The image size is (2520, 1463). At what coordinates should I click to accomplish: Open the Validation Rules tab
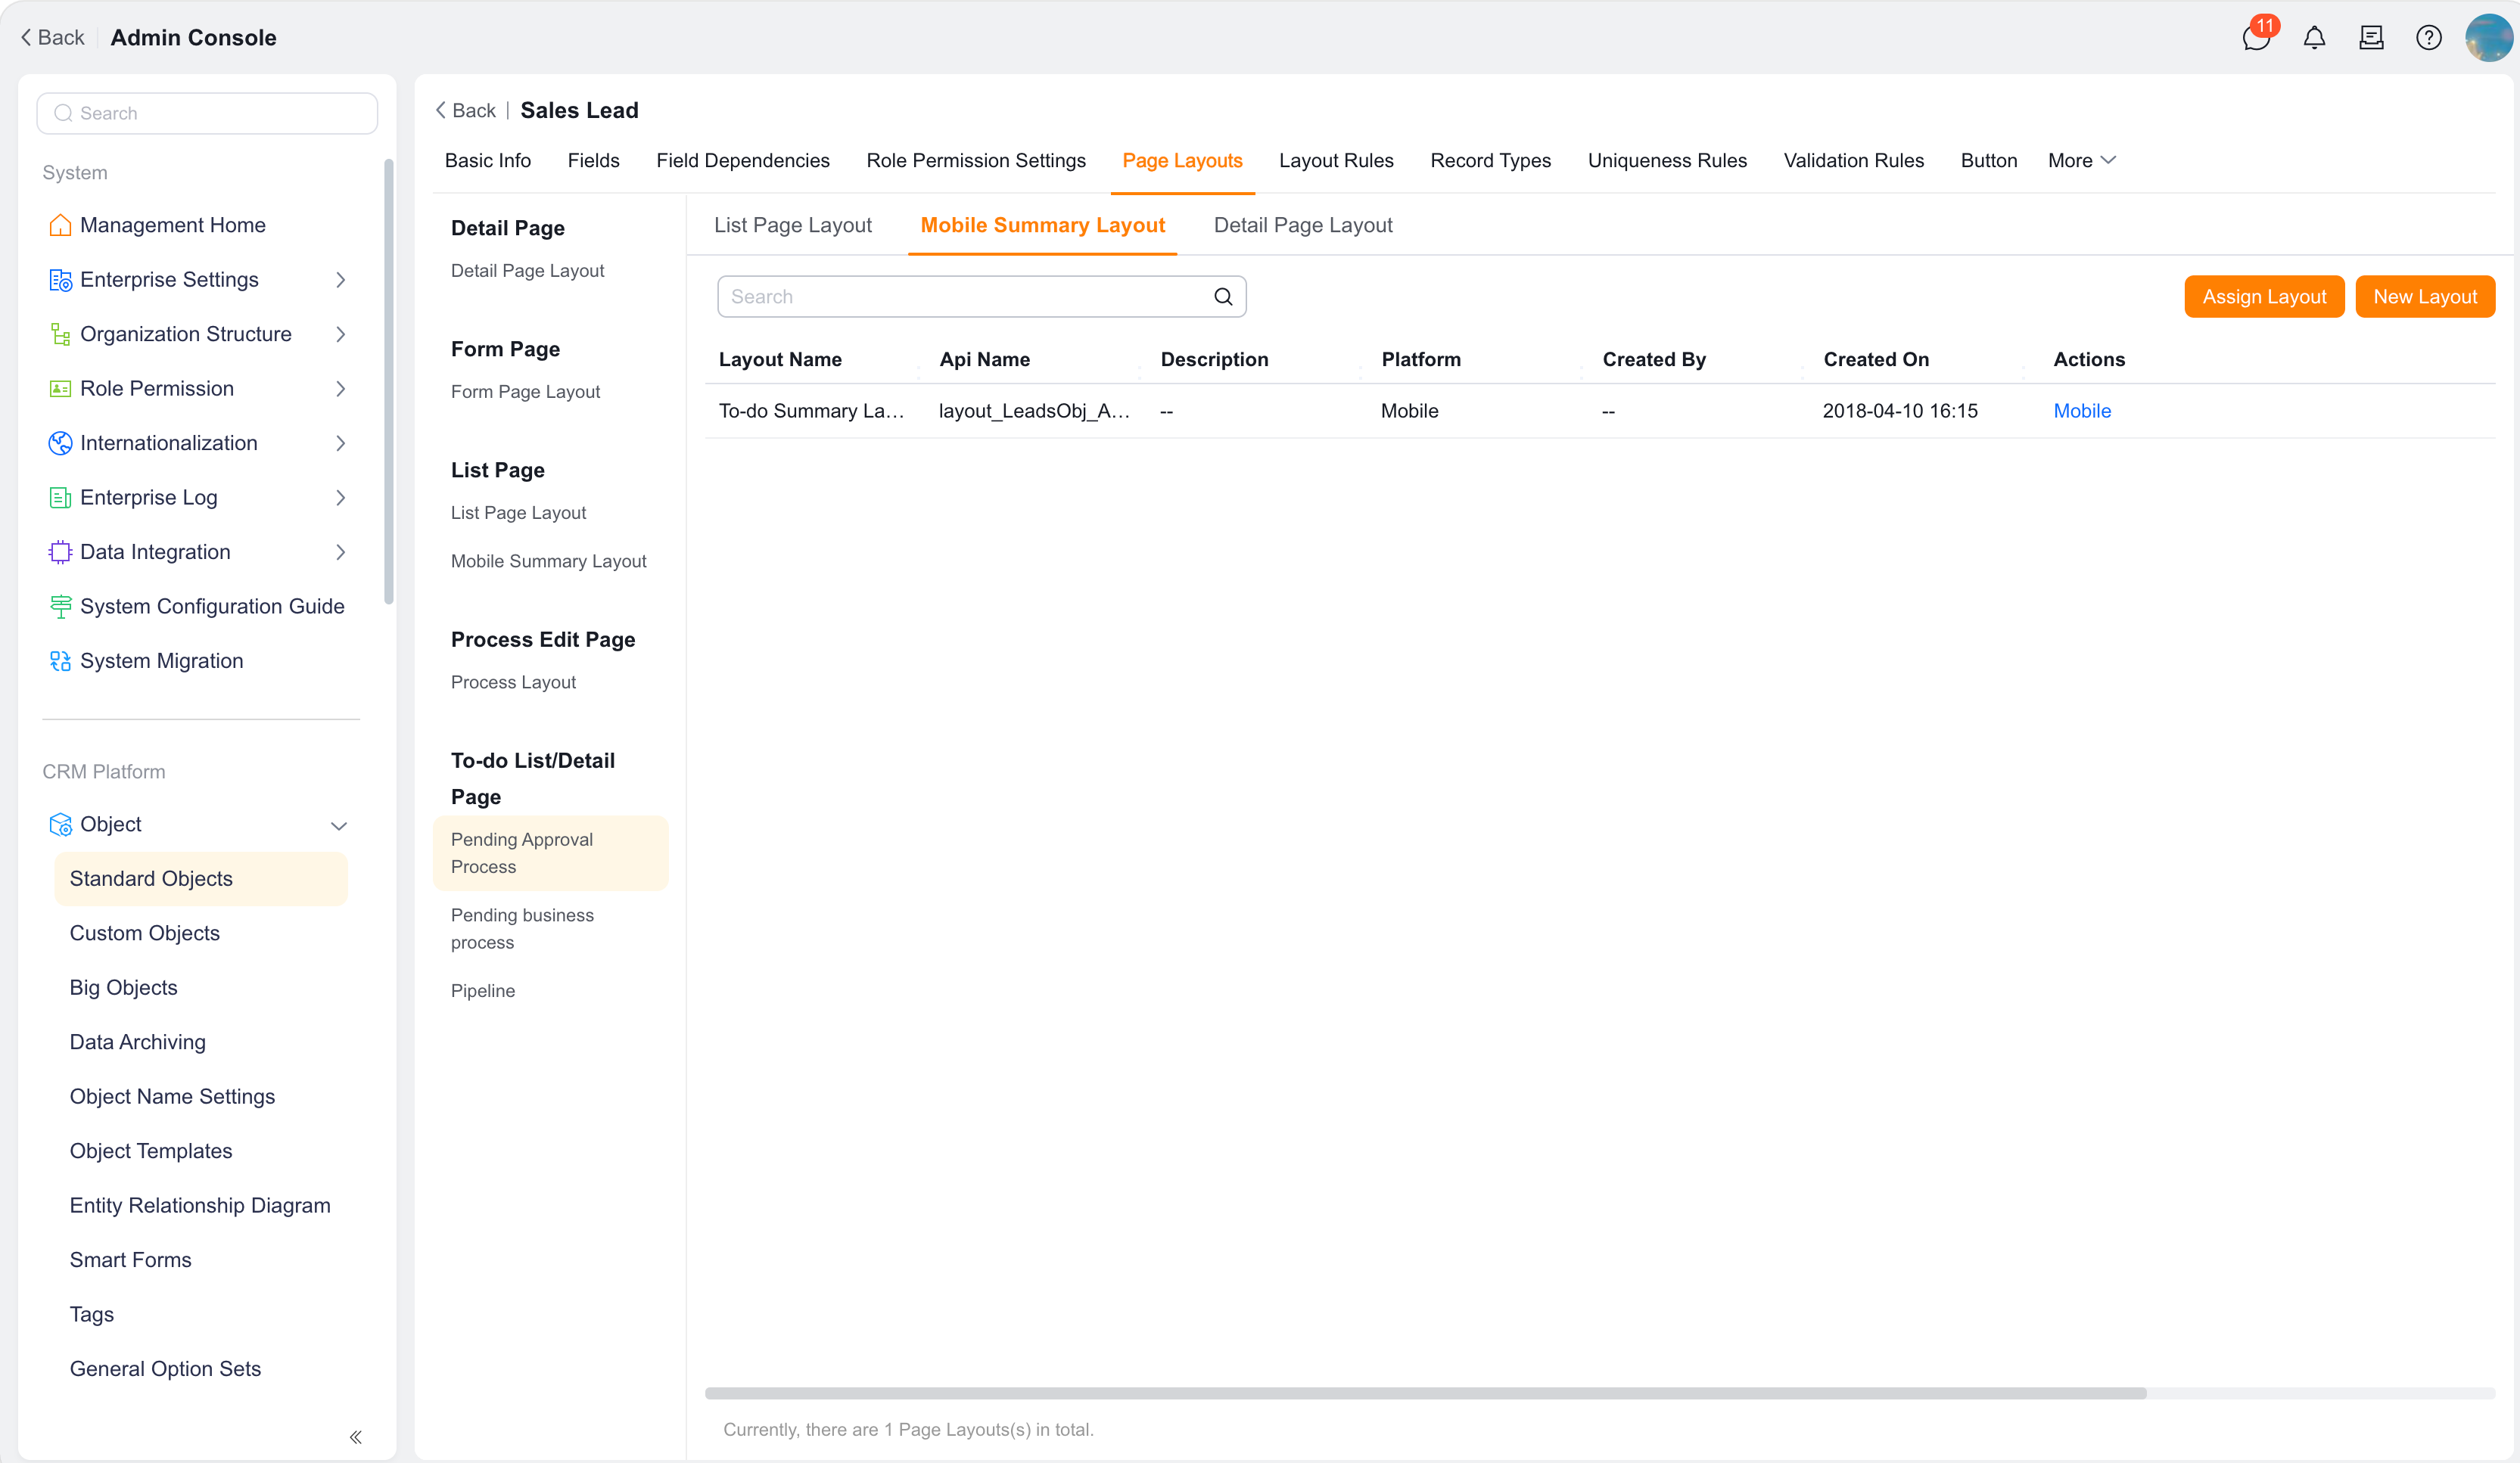[1853, 161]
